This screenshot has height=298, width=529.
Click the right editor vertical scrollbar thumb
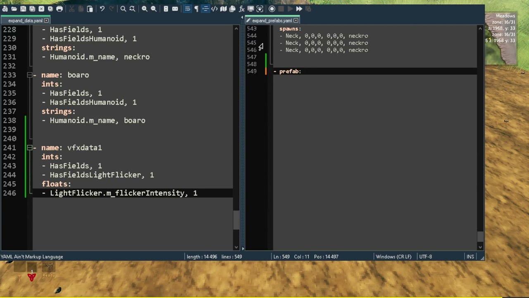pos(480,236)
